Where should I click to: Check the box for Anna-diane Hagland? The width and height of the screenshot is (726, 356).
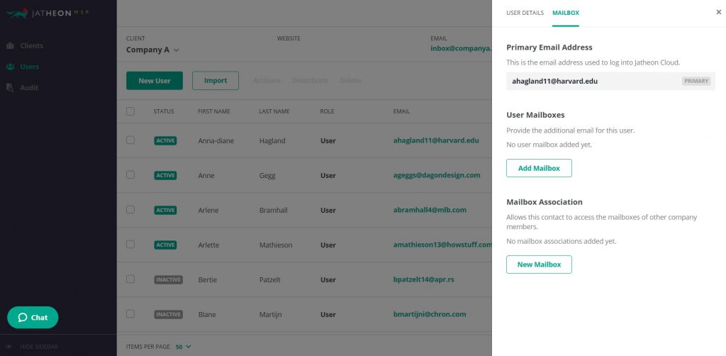pos(130,140)
